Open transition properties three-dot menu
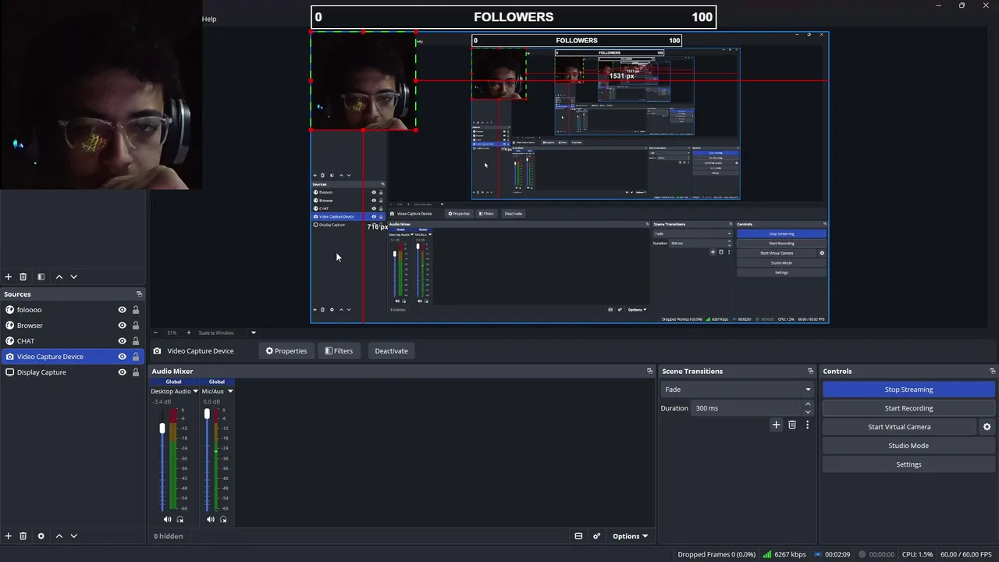Image resolution: width=999 pixels, height=562 pixels. [x=807, y=425]
